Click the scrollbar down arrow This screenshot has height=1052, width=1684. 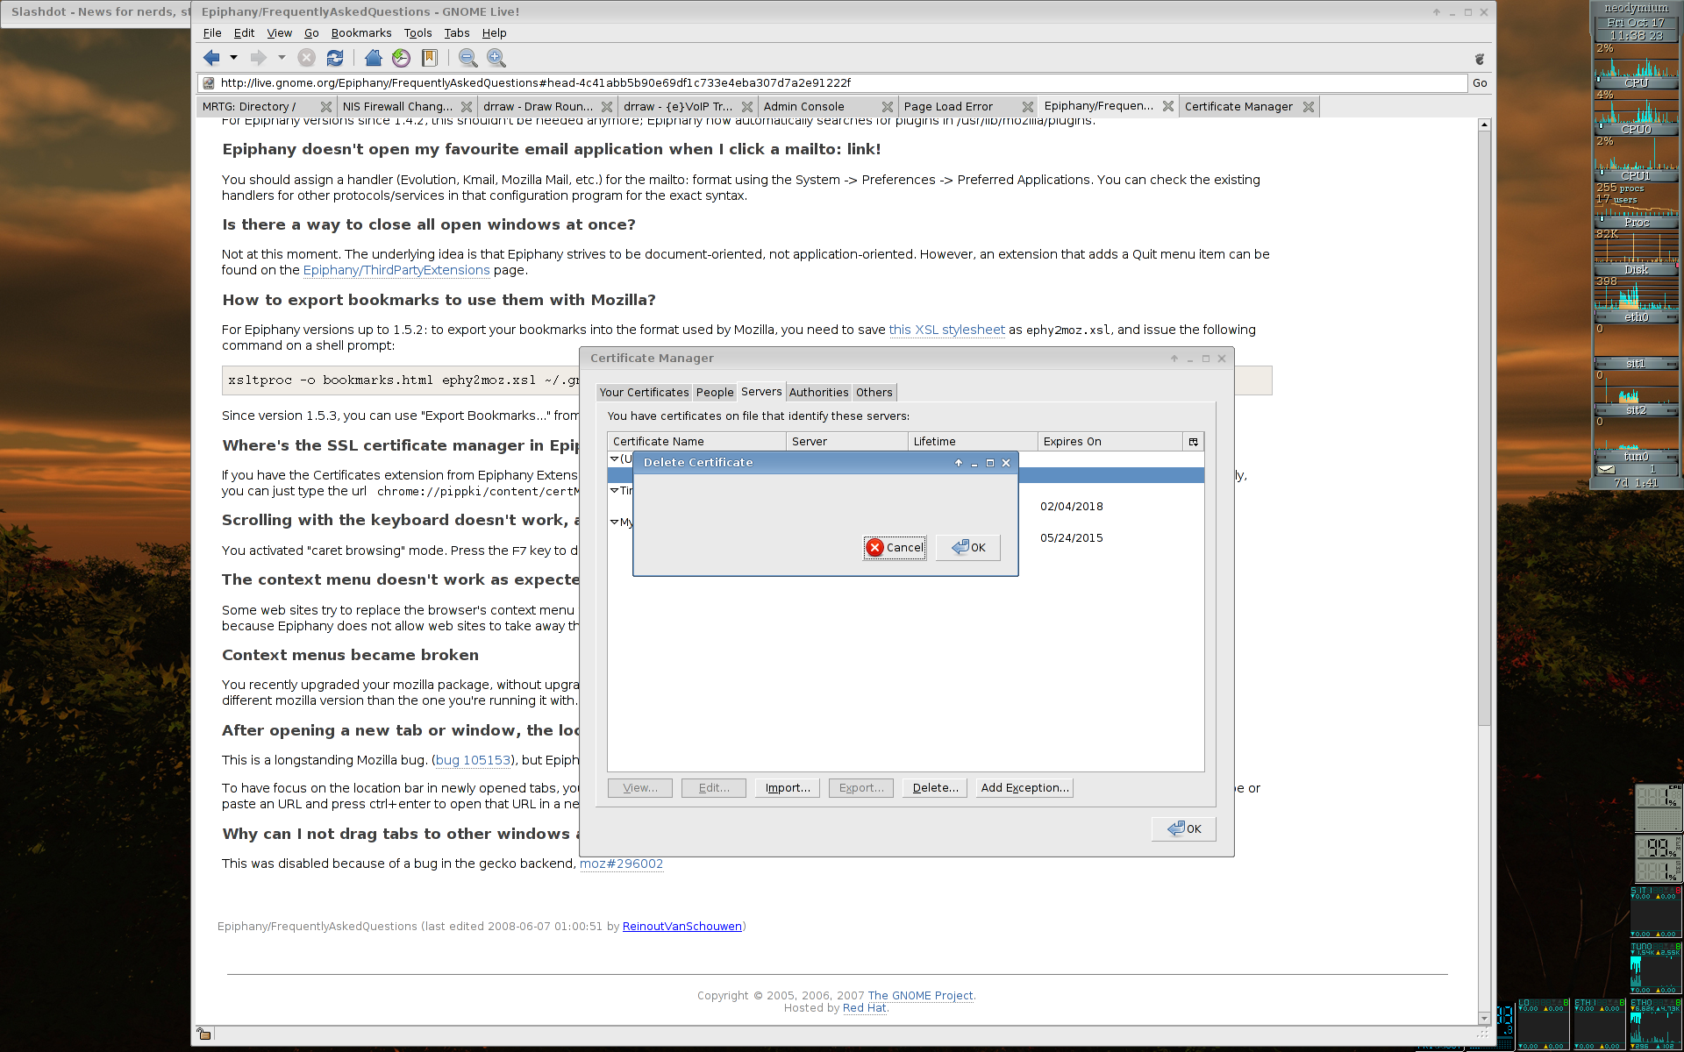(1484, 1019)
